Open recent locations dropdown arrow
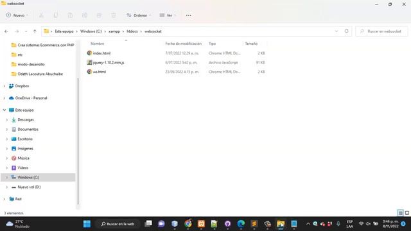The image size is (411, 231). (x=26, y=31)
